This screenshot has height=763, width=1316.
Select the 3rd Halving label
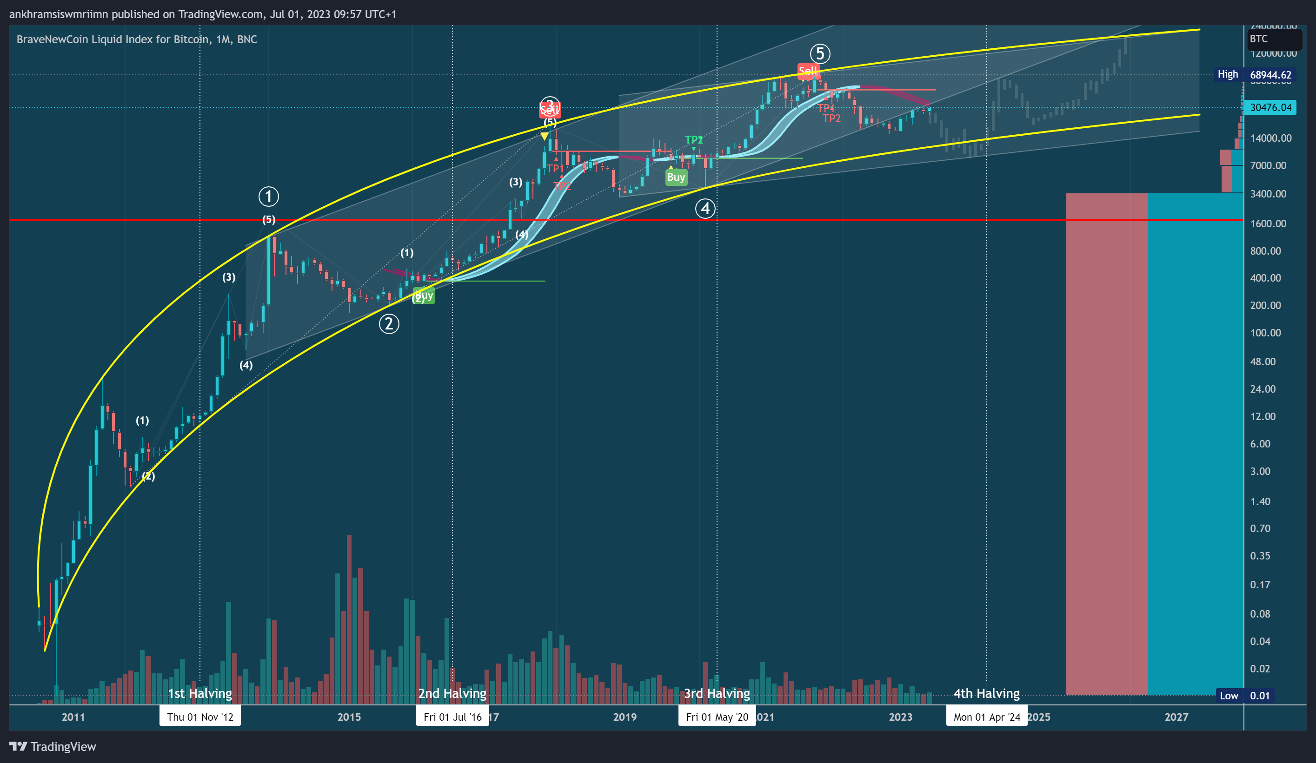[717, 693]
